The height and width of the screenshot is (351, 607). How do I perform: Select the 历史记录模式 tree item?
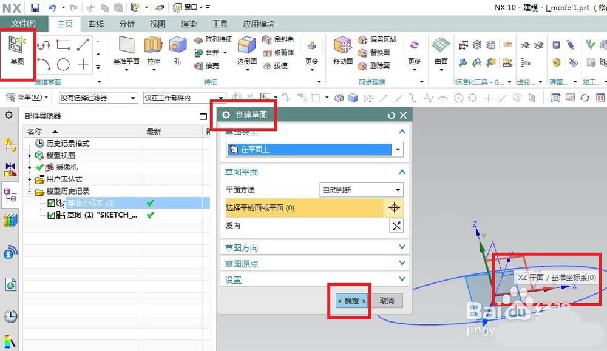point(63,144)
